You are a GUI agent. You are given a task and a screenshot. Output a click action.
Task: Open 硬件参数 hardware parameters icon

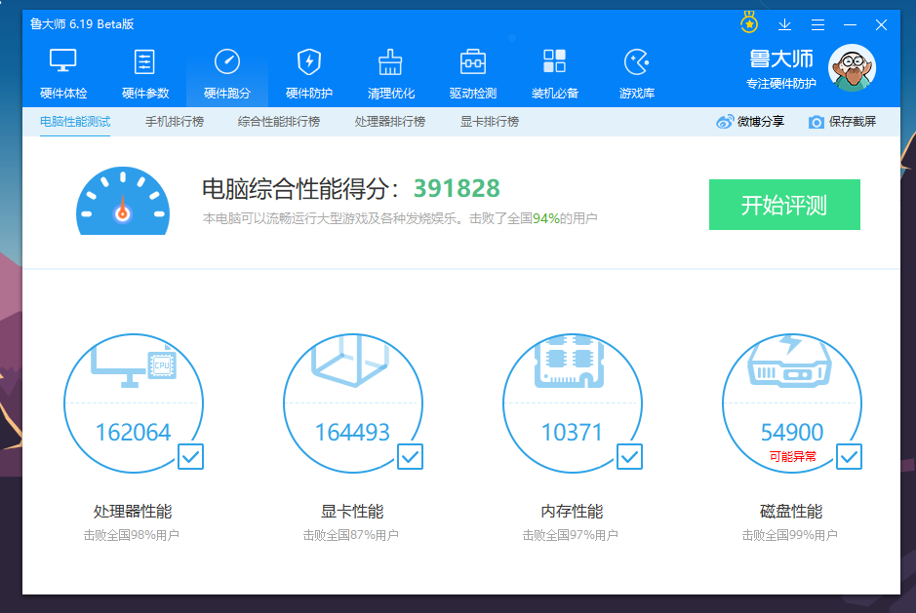pyautogui.click(x=144, y=61)
